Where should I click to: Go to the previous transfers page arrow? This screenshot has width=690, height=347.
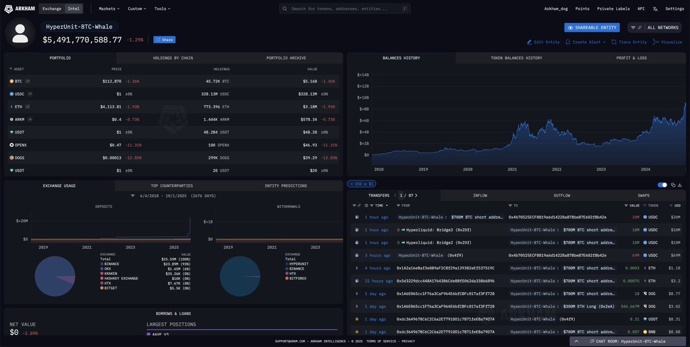pyautogui.click(x=394, y=196)
